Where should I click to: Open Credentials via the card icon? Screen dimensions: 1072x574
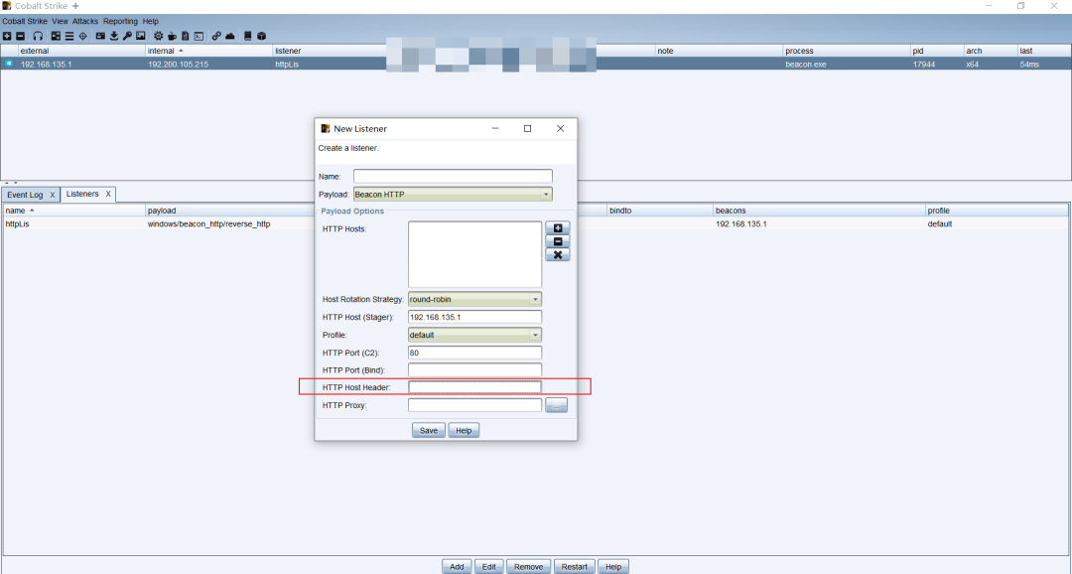100,37
